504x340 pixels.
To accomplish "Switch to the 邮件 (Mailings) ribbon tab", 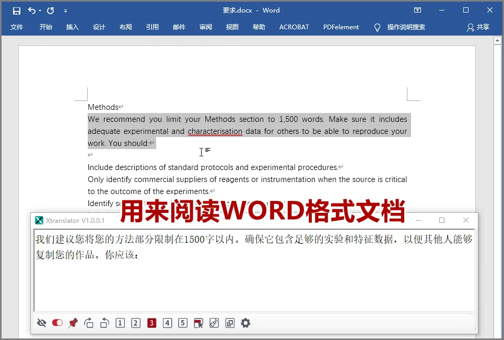I will tap(179, 27).
